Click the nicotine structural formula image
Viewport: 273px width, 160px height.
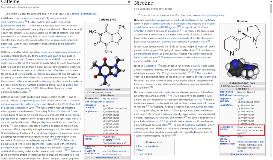click(242, 40)
